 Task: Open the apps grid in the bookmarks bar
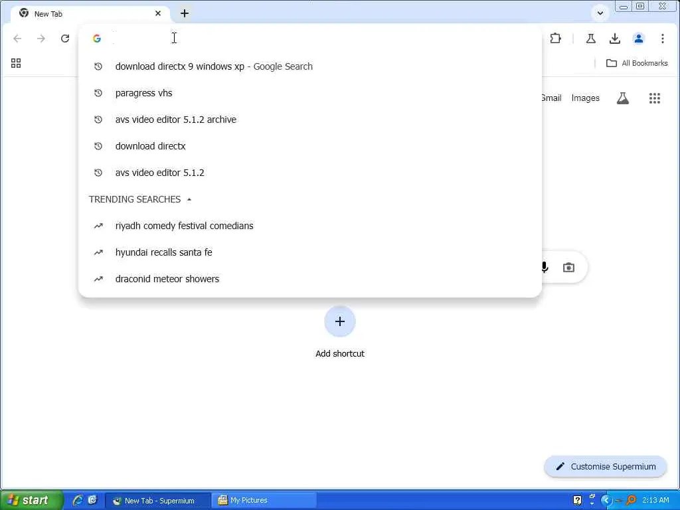pyautogui.click(x=16, y=63)
